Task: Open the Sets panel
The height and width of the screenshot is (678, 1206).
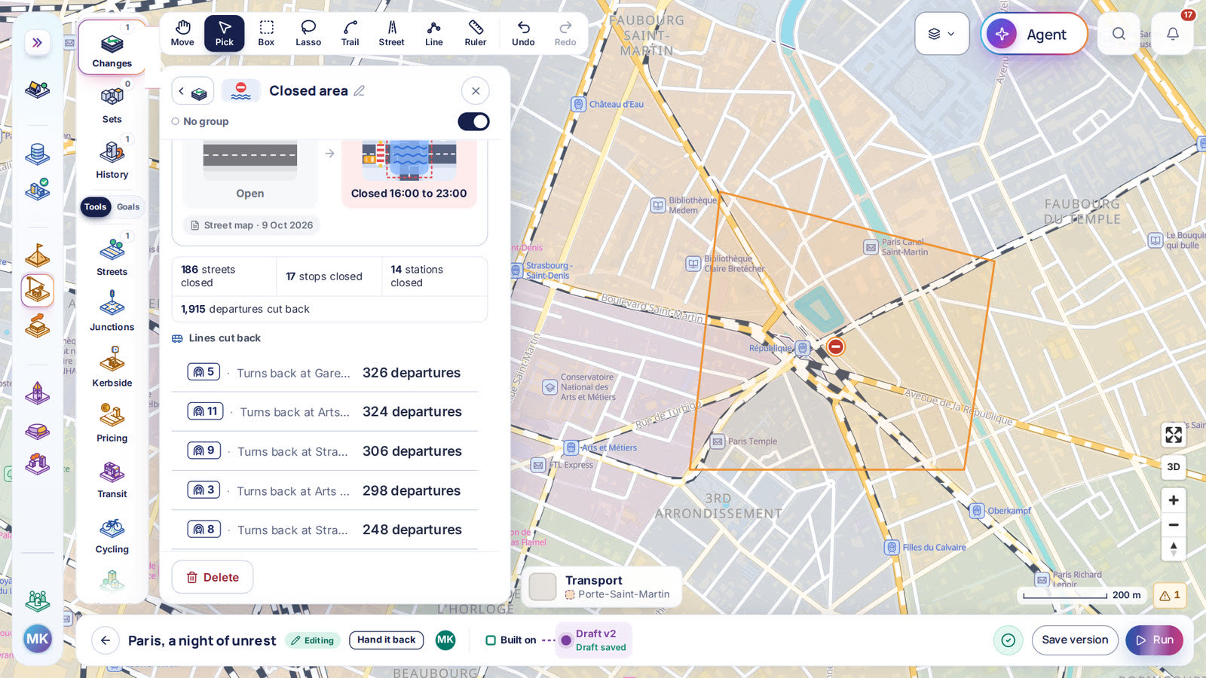Action: click(112, 104)
